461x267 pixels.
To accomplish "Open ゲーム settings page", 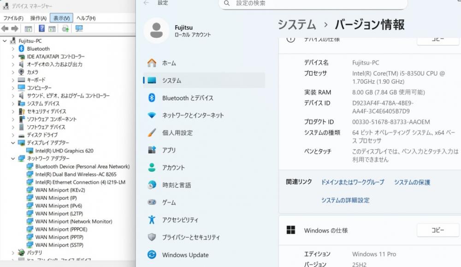I will click(x=204, y=203).
